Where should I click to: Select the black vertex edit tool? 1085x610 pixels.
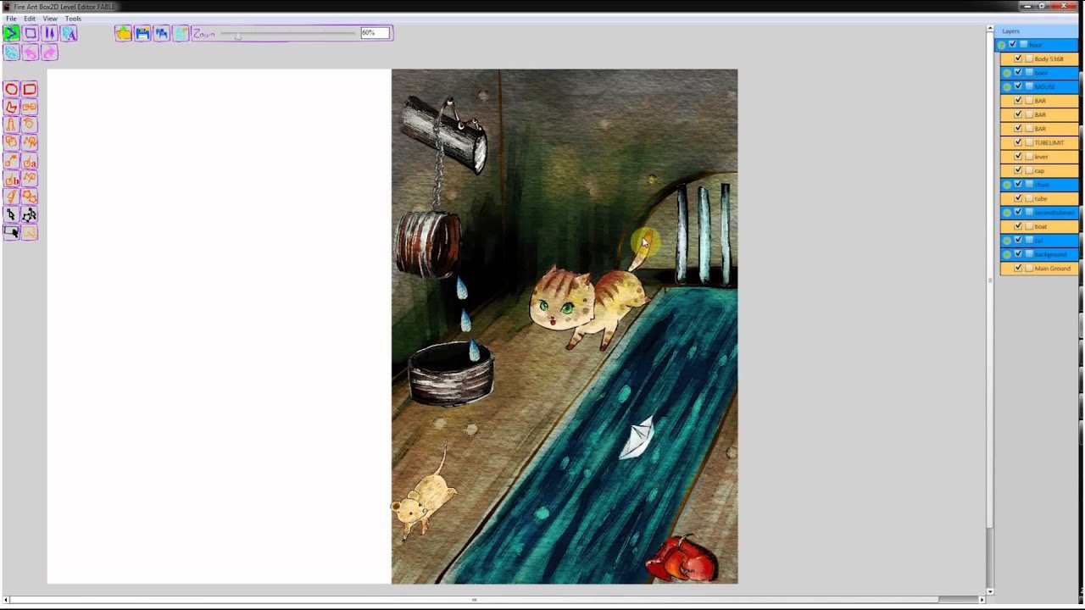tap(30, 214)
